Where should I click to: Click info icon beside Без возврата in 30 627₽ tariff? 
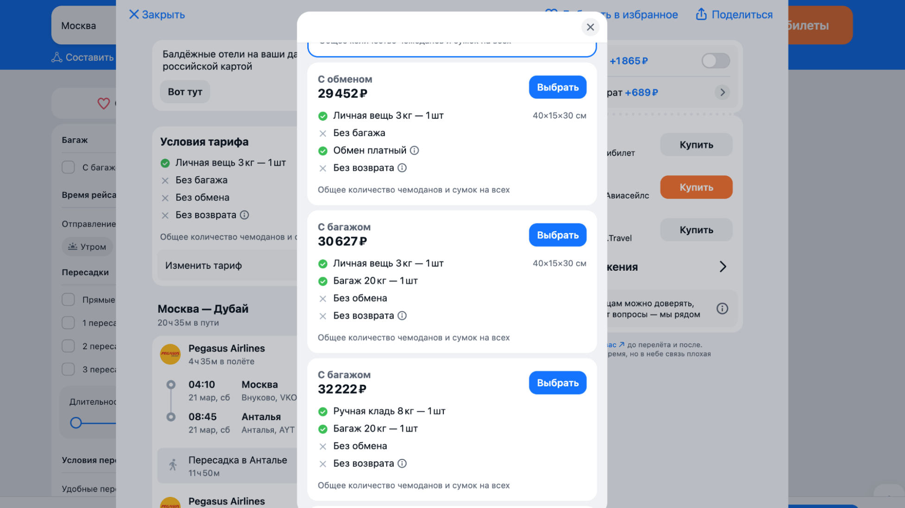(x=402, y=316)
